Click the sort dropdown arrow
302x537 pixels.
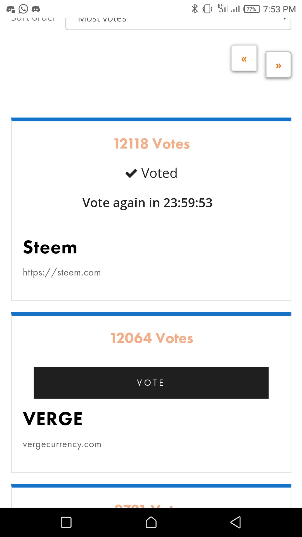tap(285, 19)
